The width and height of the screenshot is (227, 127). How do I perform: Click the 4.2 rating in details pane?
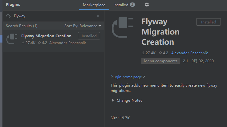164,53
